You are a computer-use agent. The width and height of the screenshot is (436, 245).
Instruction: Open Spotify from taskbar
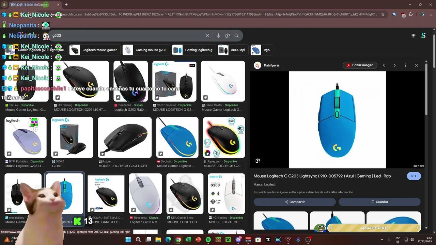pyautogui.click(x=208, y=240)
